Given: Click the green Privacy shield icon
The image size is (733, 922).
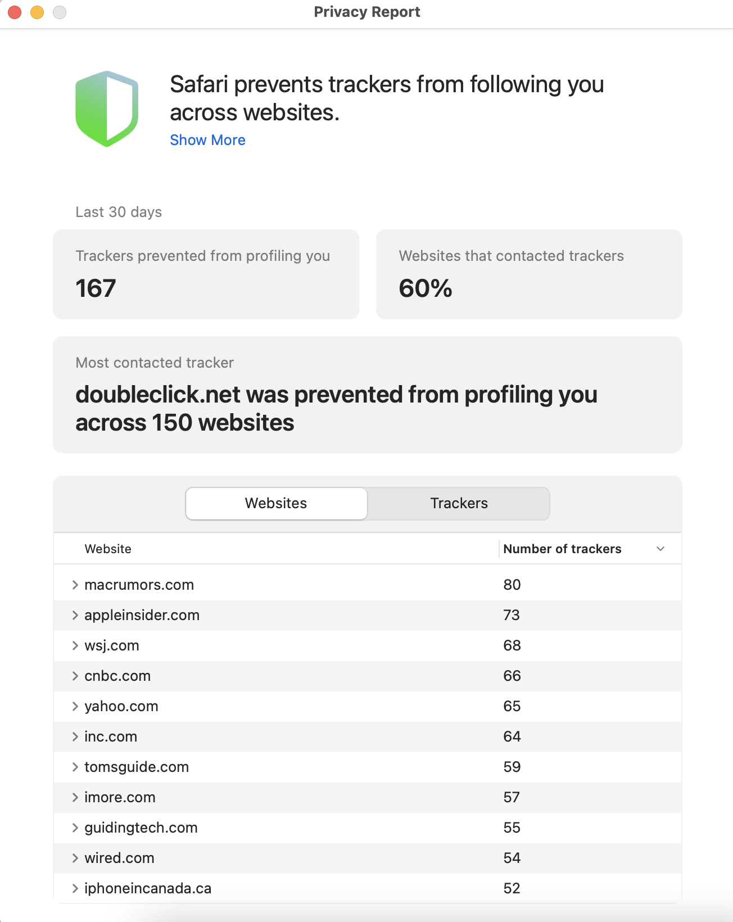Looking at the screenshot, I should click(x=107, y=109).
